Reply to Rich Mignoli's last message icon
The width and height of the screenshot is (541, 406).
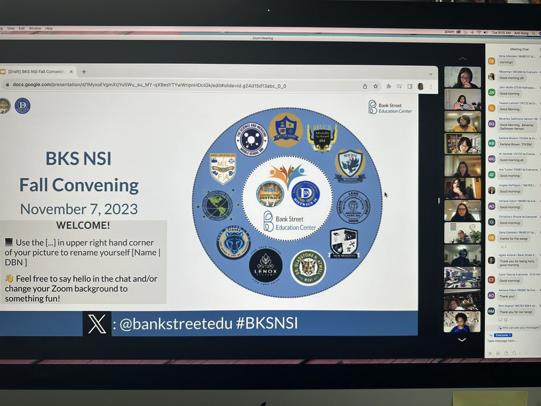click(x=501, y=320)
